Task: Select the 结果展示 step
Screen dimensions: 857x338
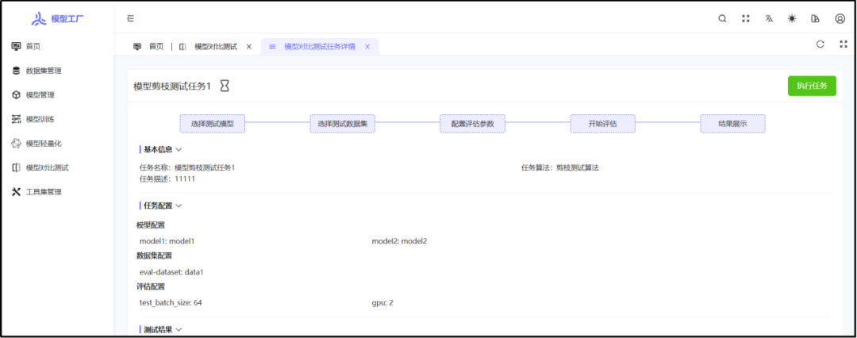Action: tap(732, 124)
